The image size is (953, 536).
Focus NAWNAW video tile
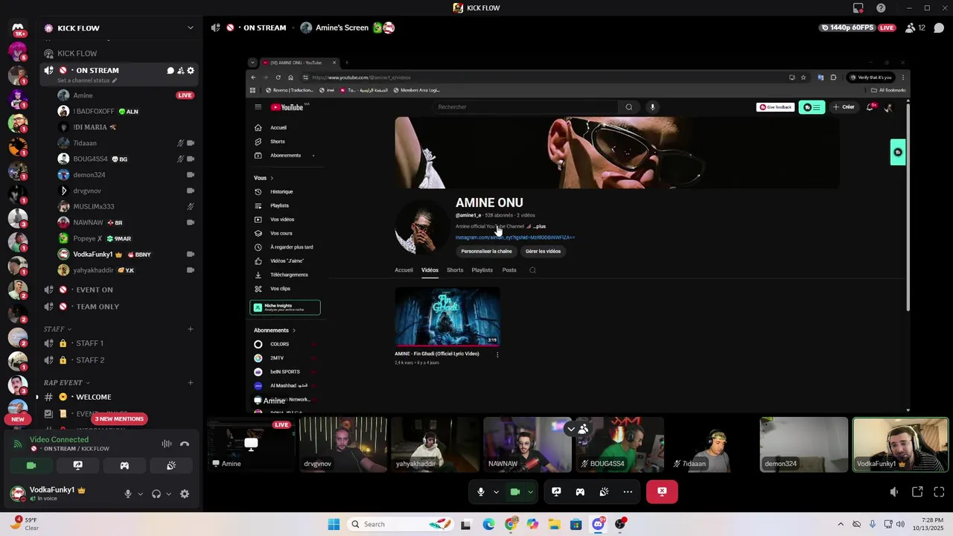[x=527, y=444]
